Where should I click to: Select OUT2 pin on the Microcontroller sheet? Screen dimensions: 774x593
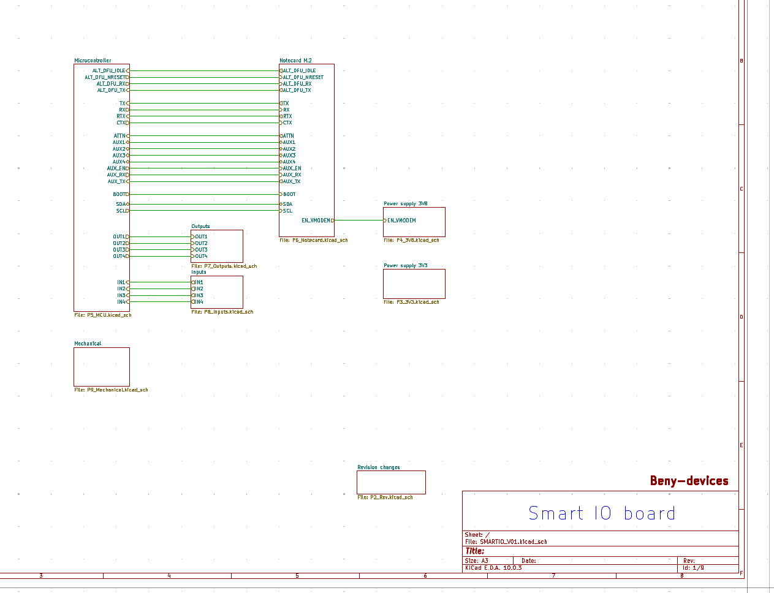pos(120,244)
